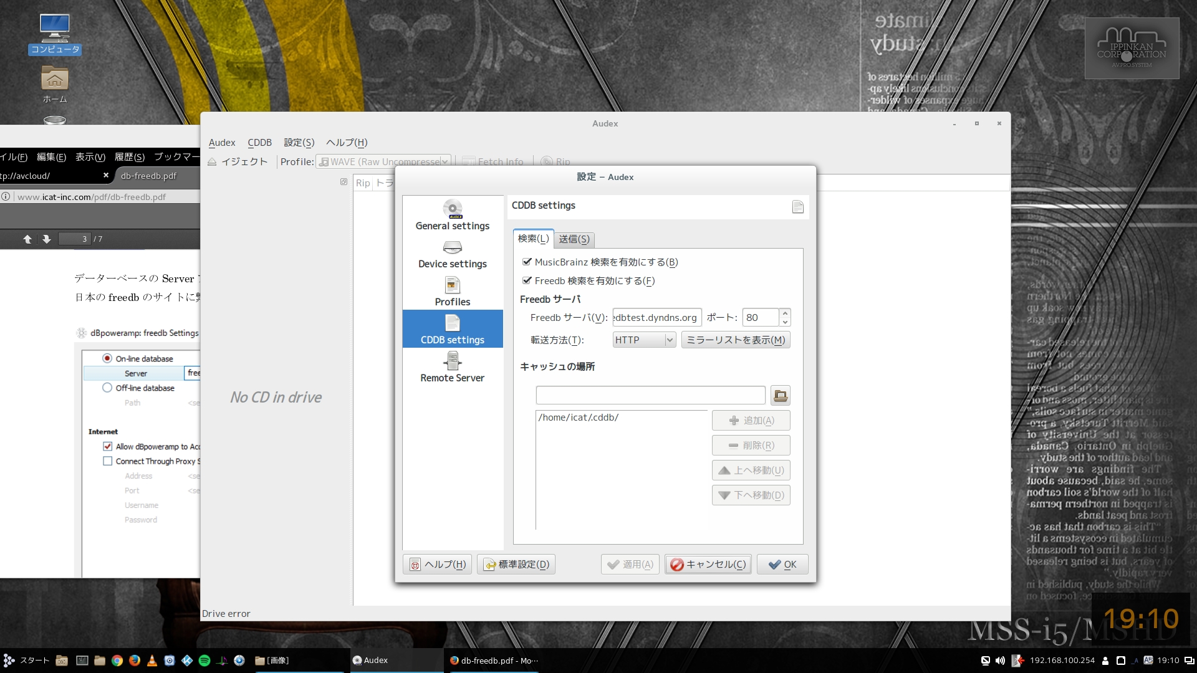Click the PDF page number field
Viewport: 1197px width, 673px height.
tap(74, 239)
